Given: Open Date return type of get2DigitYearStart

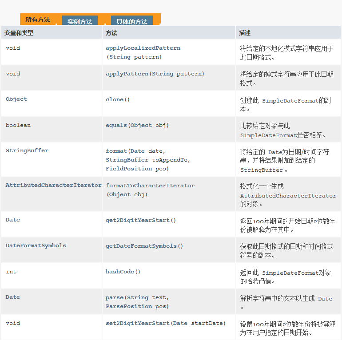Looking at the screenshot, I should (12, 220).
